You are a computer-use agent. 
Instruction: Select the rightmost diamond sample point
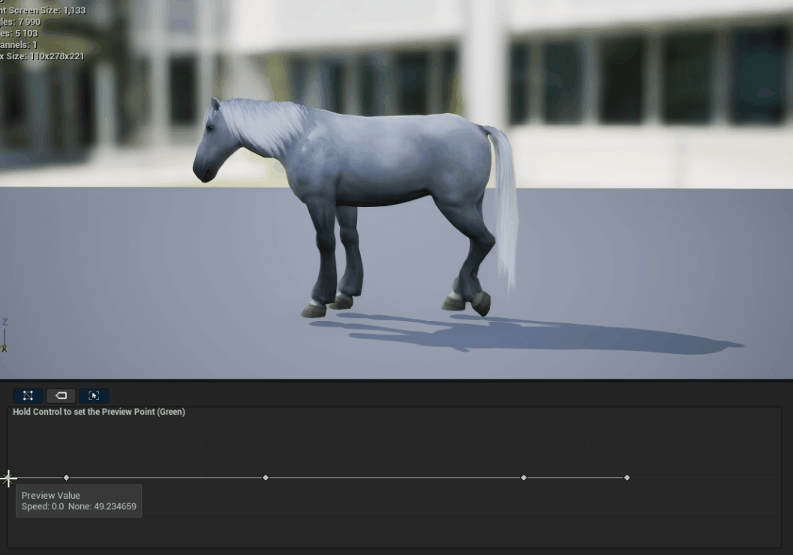[627, 478]
